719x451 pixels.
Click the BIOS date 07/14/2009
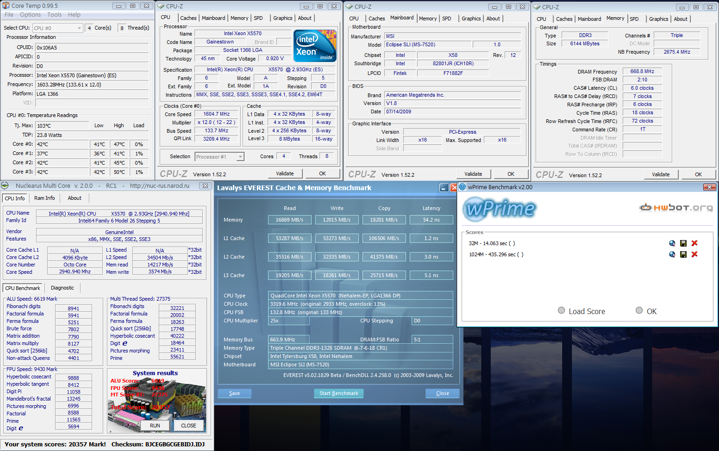click(x=453, y=111)
